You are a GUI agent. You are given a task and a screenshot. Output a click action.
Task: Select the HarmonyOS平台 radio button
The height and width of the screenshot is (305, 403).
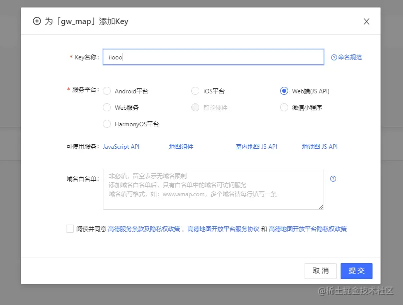tap(107, 124)
